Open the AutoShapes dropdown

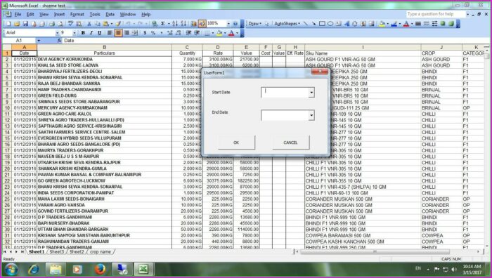pyautogui.click(x=287, y=23)
